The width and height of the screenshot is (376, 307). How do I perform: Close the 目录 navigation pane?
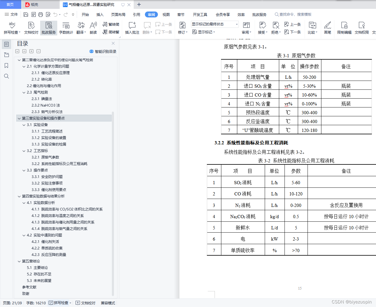pos(113,43)
